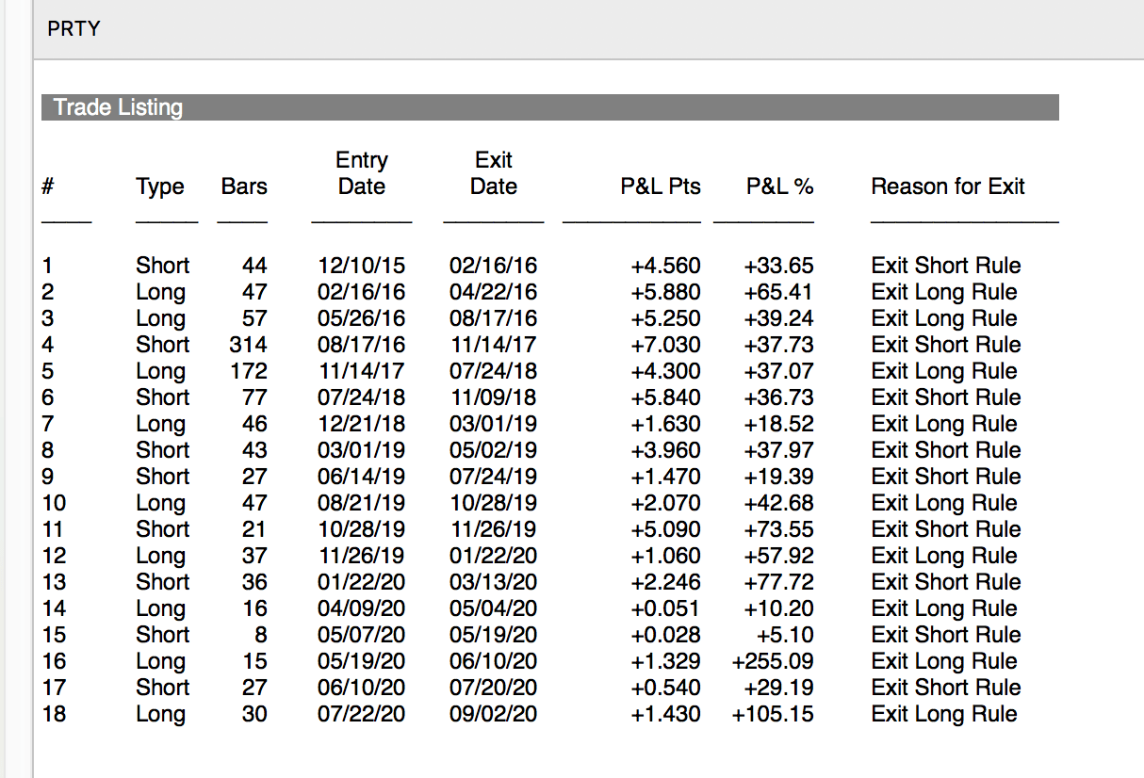The height and width of the screenshot is (778, 1144).
Task: Select the 314 bars value in trade 4
Action: coord(248,345)
